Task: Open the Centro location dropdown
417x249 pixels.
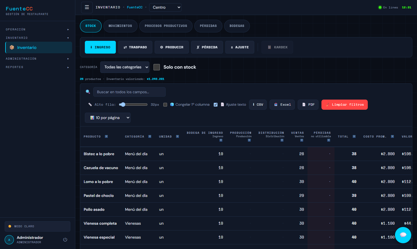Action: pyautogui.click(x=165, y=7)
